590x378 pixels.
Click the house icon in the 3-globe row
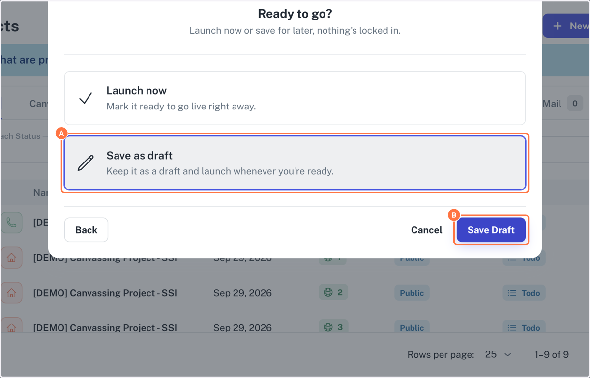click(x=12, y=326)
